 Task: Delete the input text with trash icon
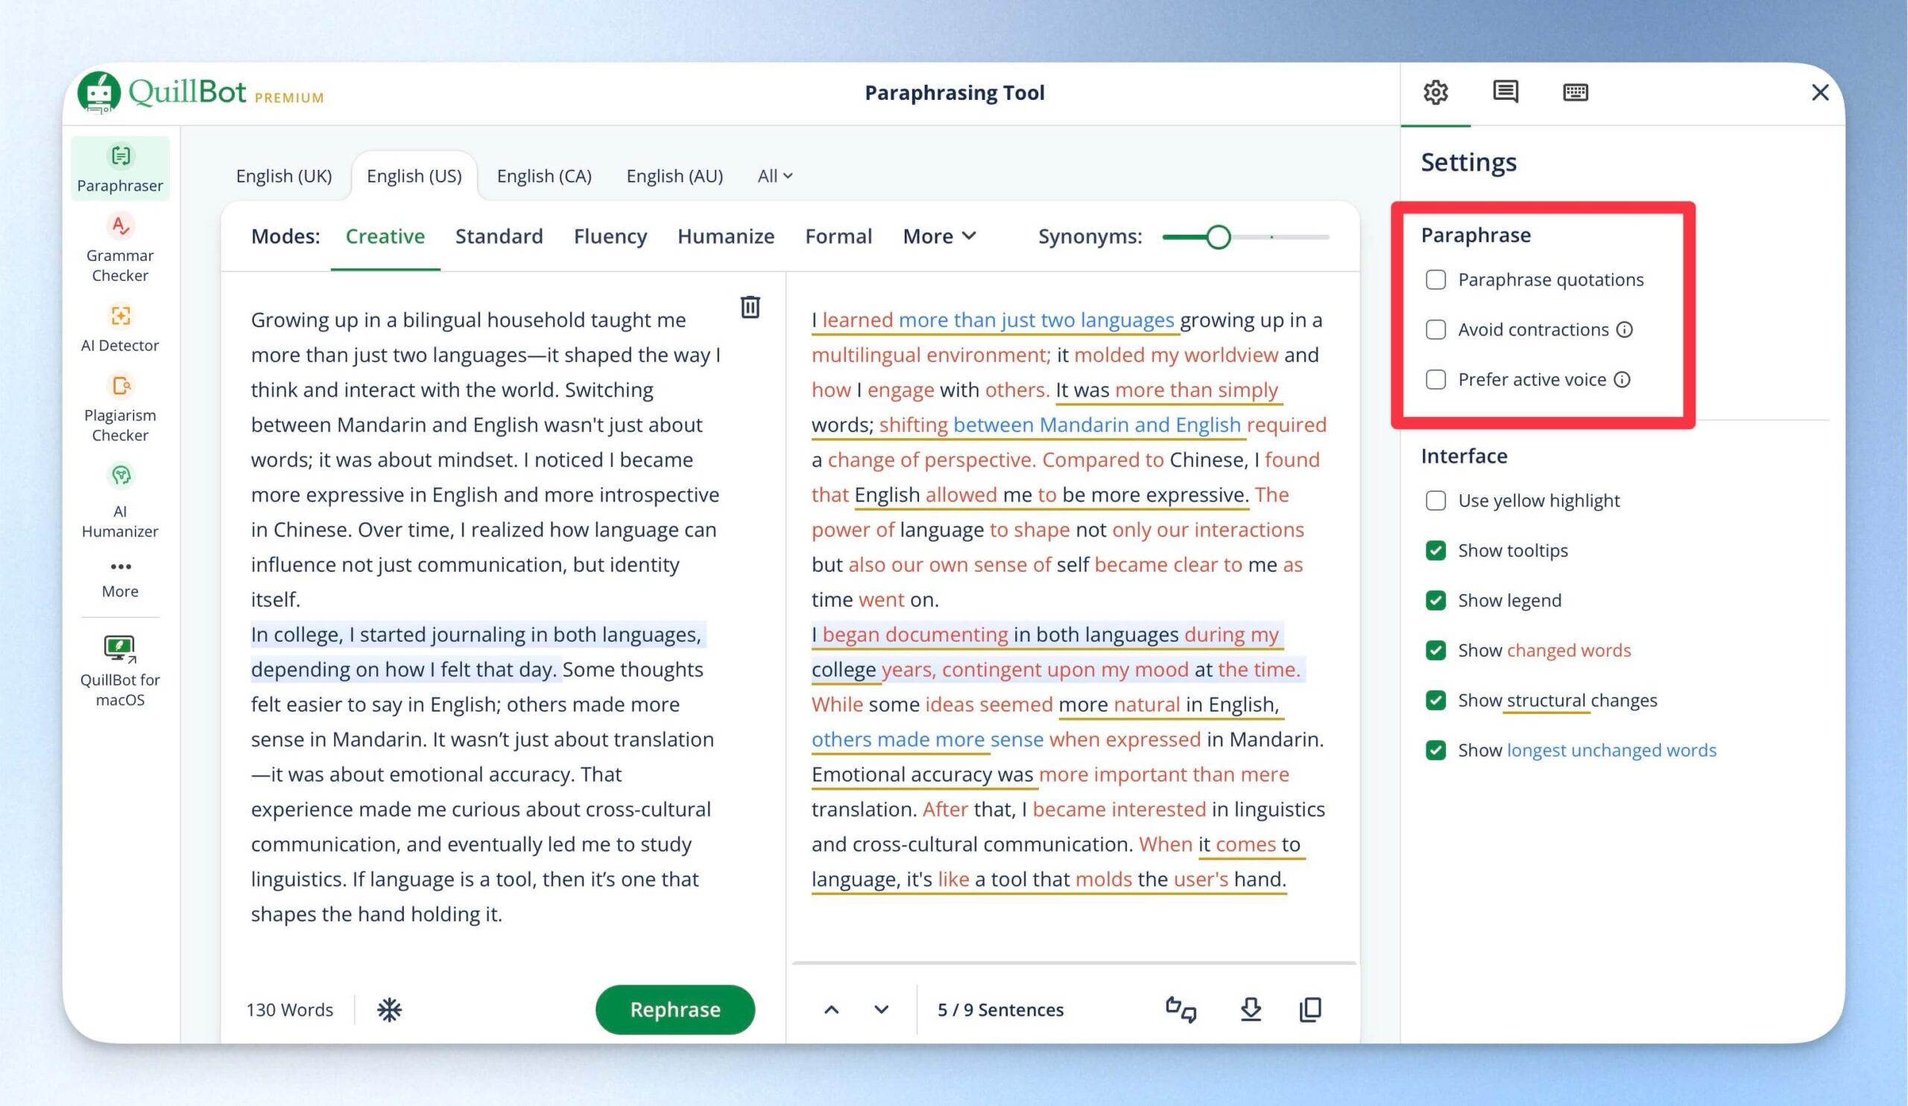click(x=750, y=306)
